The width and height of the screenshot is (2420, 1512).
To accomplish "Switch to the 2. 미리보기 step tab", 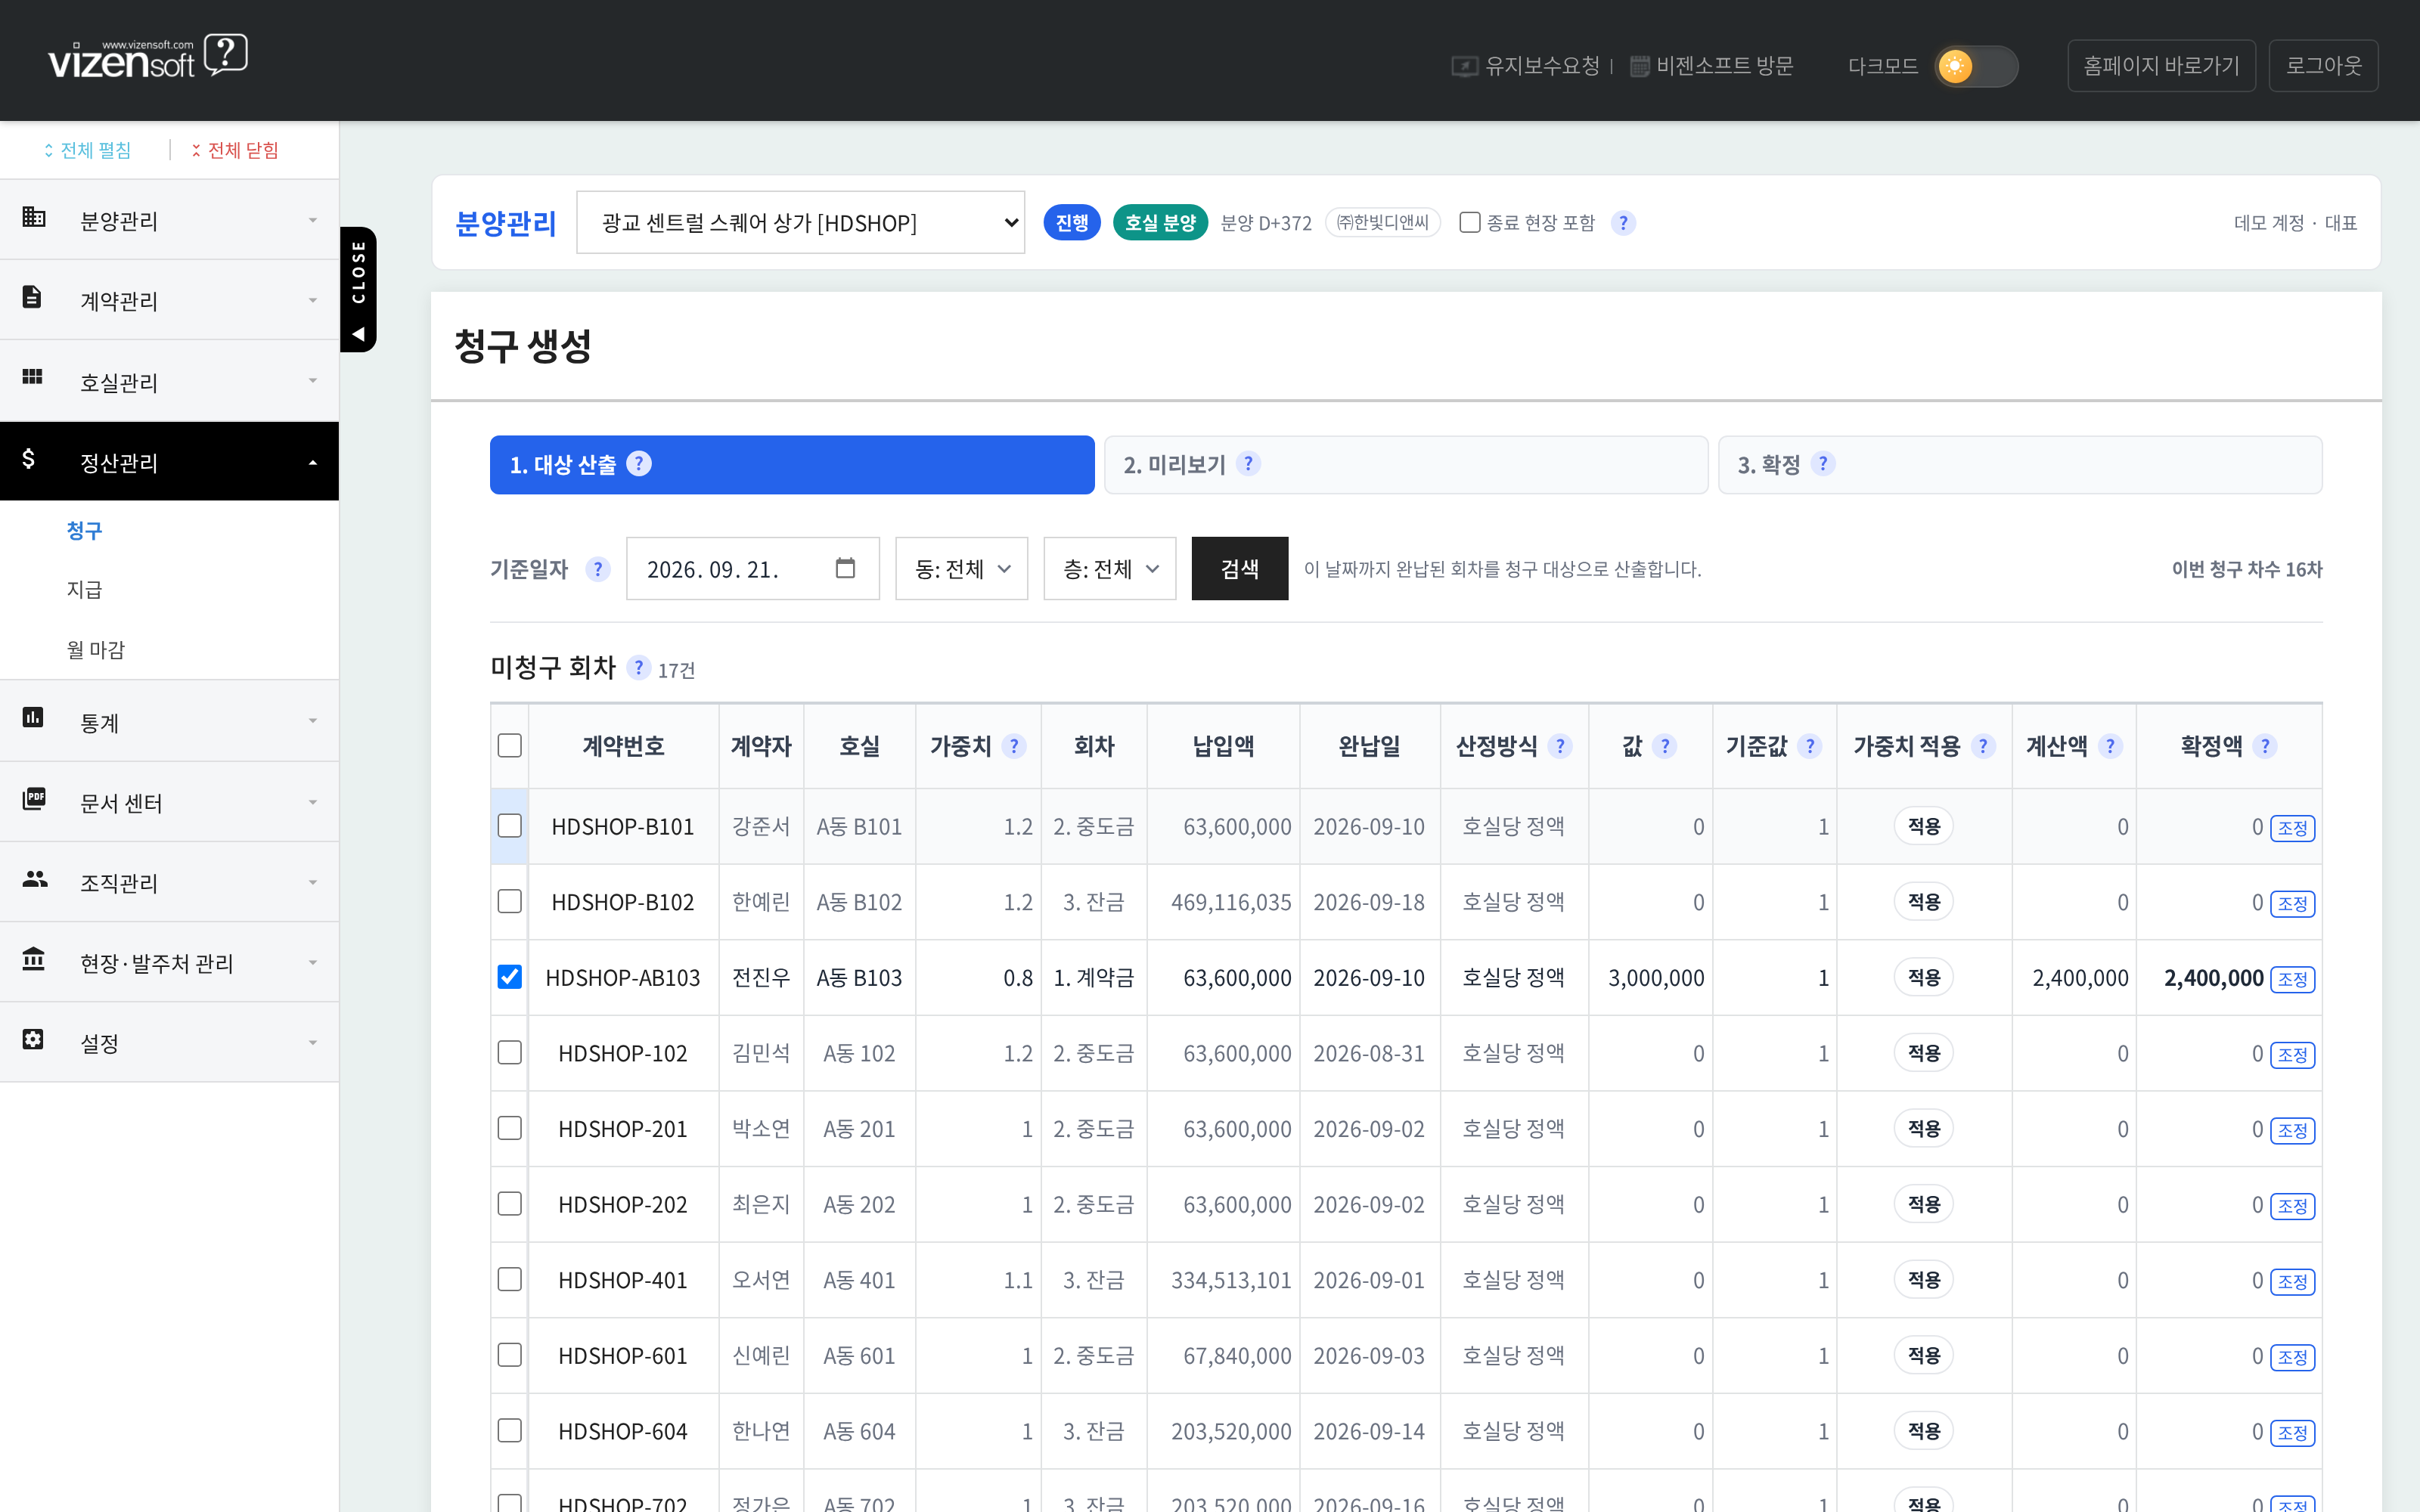I will 1406,464.
